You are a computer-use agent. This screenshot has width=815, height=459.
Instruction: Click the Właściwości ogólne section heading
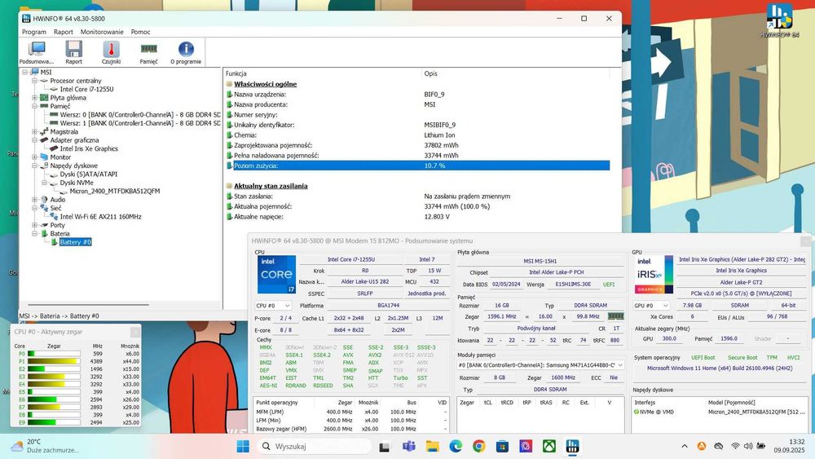click(x=265, y=84)
